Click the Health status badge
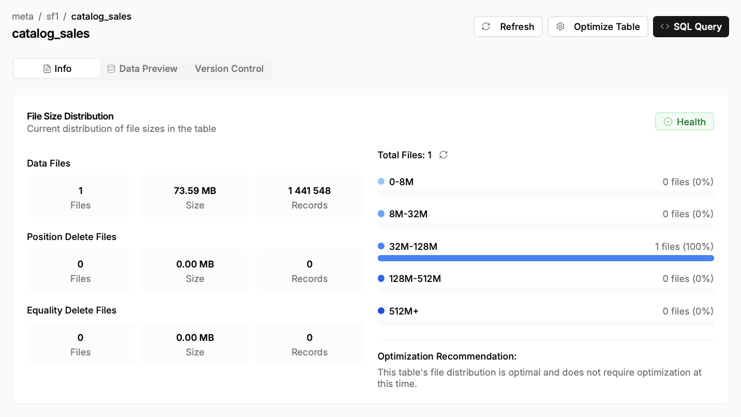Image resolution: width=741 pixels, height=417 pixels. (684, 122)
